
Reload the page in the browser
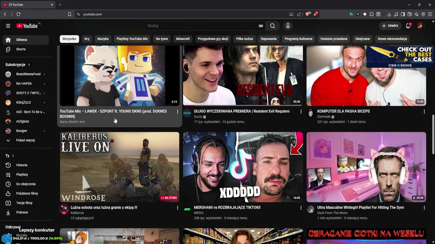click(18, 14)
